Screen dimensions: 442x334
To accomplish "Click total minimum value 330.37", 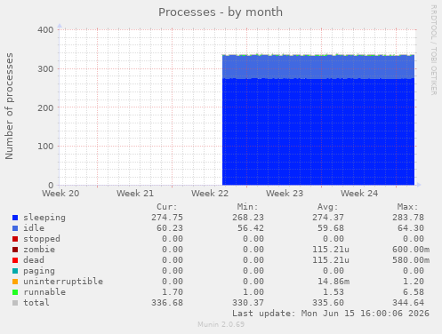I will [248, 303].
